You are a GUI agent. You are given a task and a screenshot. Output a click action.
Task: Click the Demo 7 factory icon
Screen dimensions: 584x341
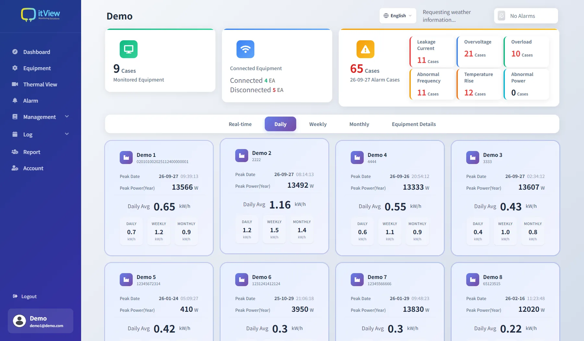pos(357,280)
